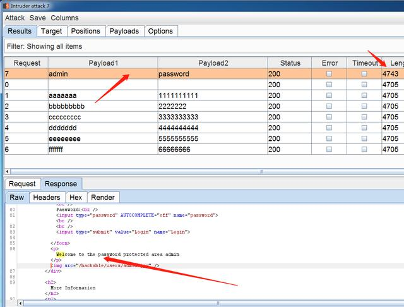
Task: Toggle Timeout checkbox in request 0 row
Action: (x=364, y=85)
